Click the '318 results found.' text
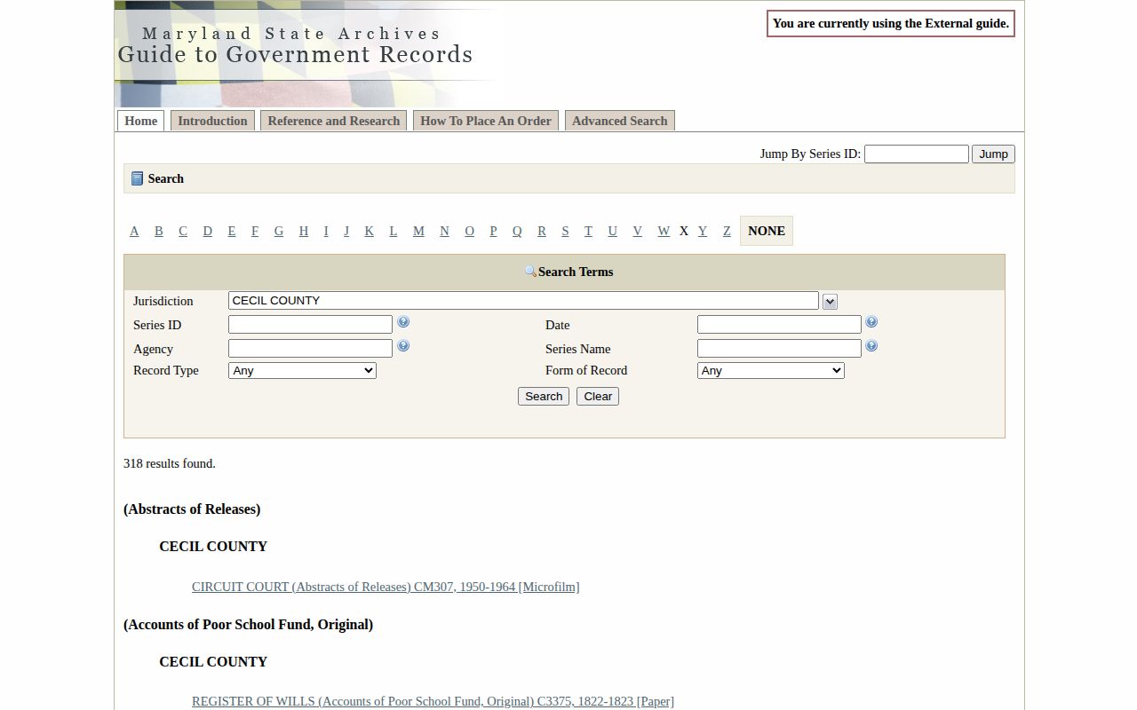Image resolution: width=1137 pixels, height=710 pixels. [170, 463]
